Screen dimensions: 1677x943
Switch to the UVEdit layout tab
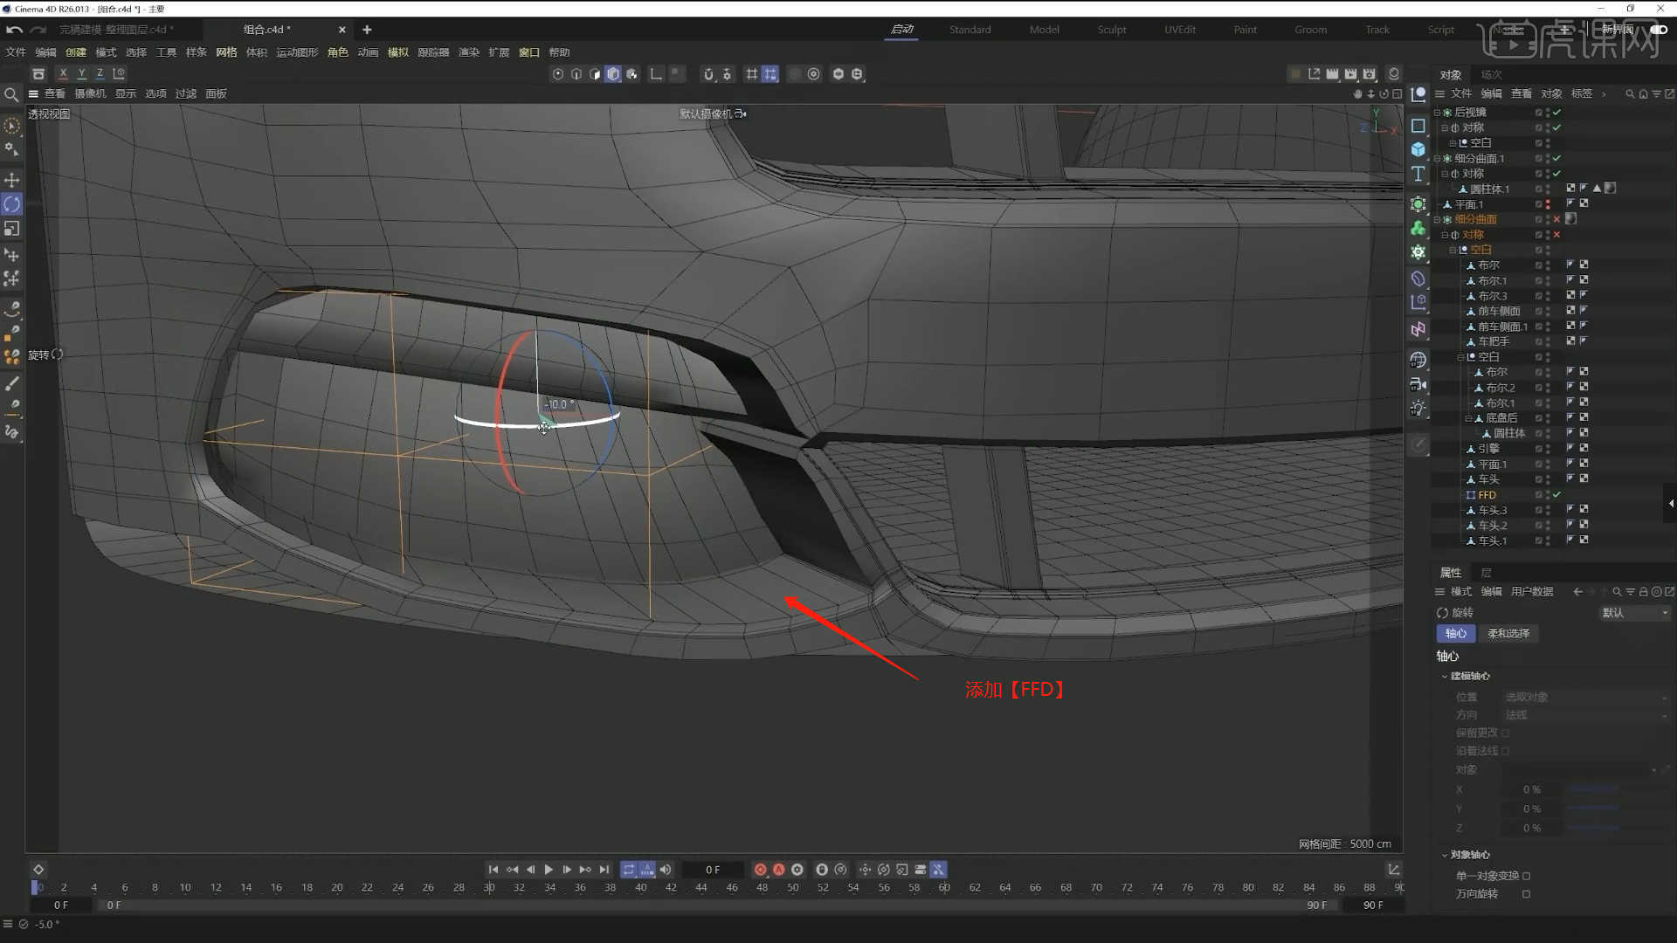tap(1180, 30)
